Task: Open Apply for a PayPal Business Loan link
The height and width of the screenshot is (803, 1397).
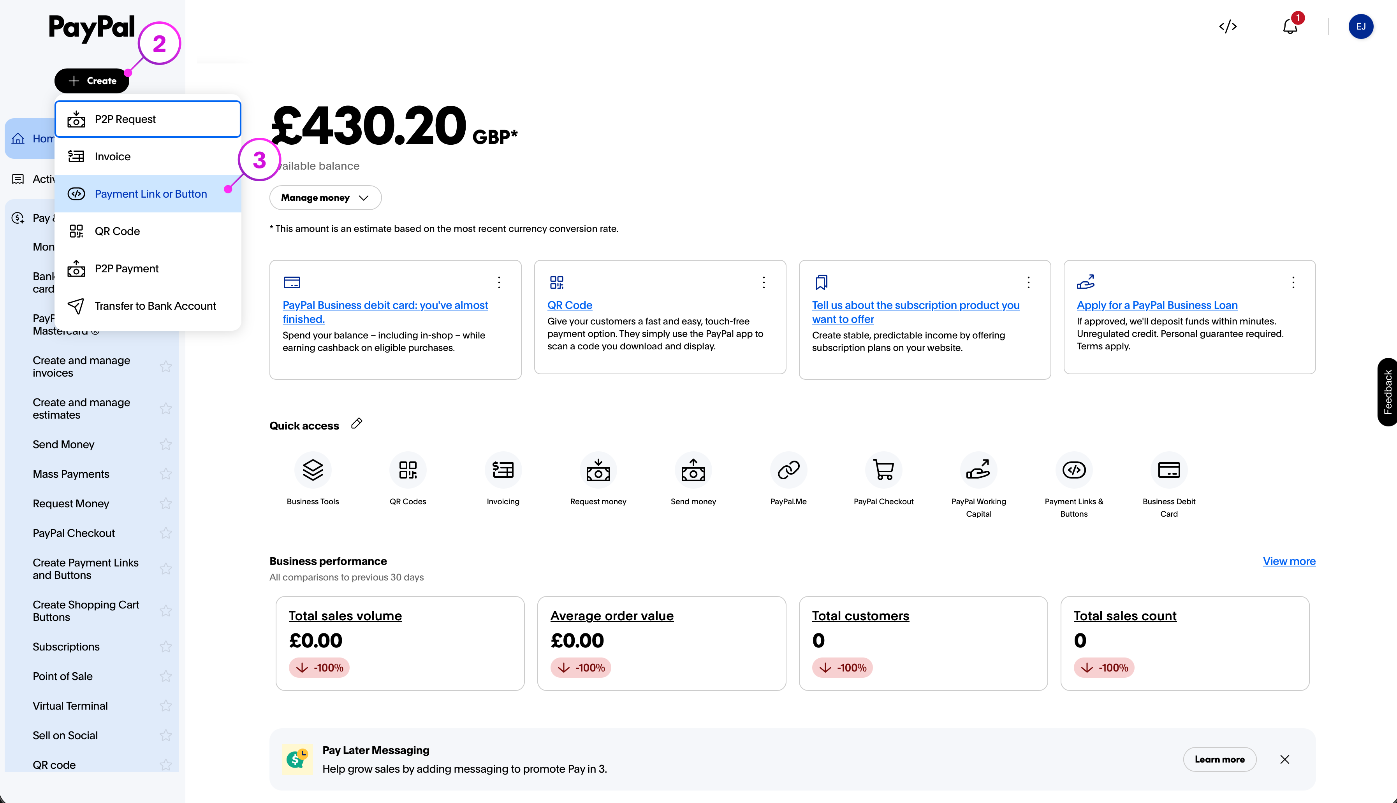Action: coord(1157,305)
